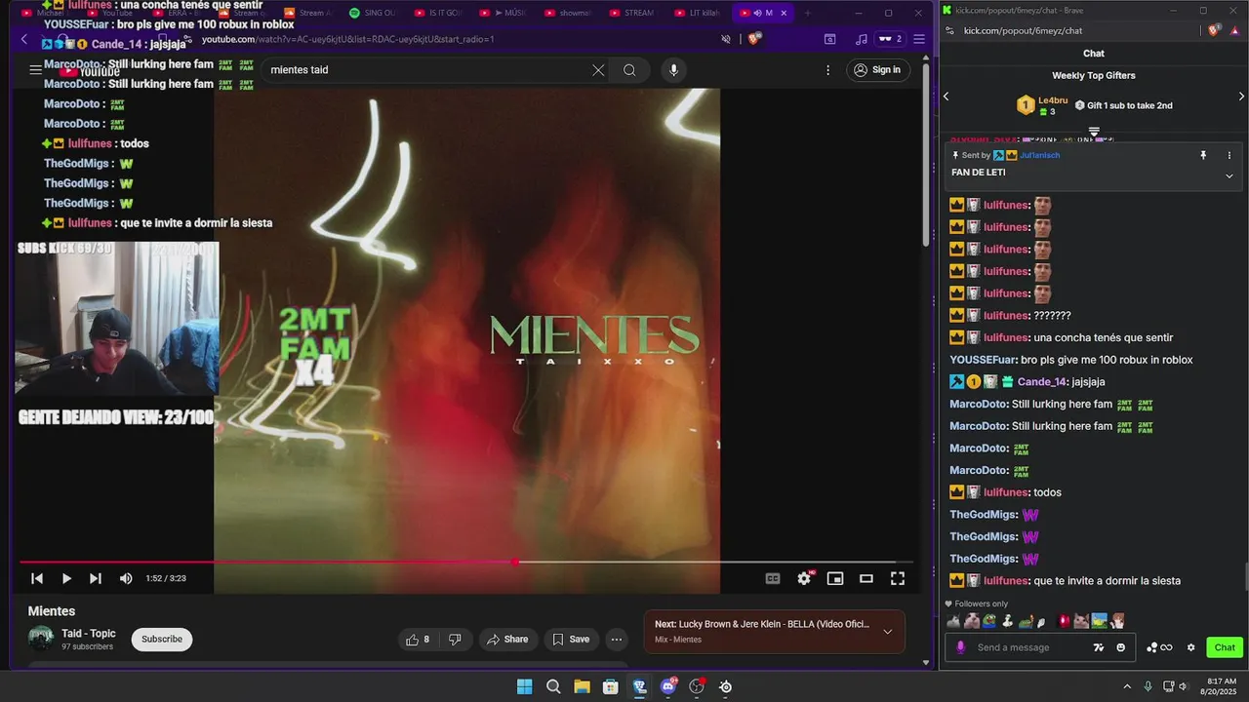Screen dimensions: 1249x702
Task: Click the YouTube search magnifier button
Action: click(629, 70)
